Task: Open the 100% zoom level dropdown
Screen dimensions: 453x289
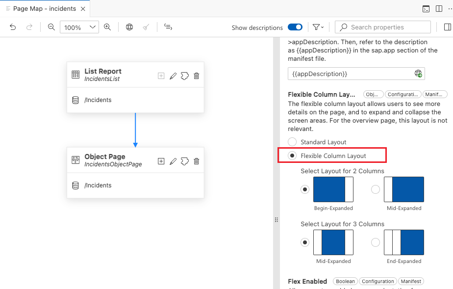Action: coord(79,27)
